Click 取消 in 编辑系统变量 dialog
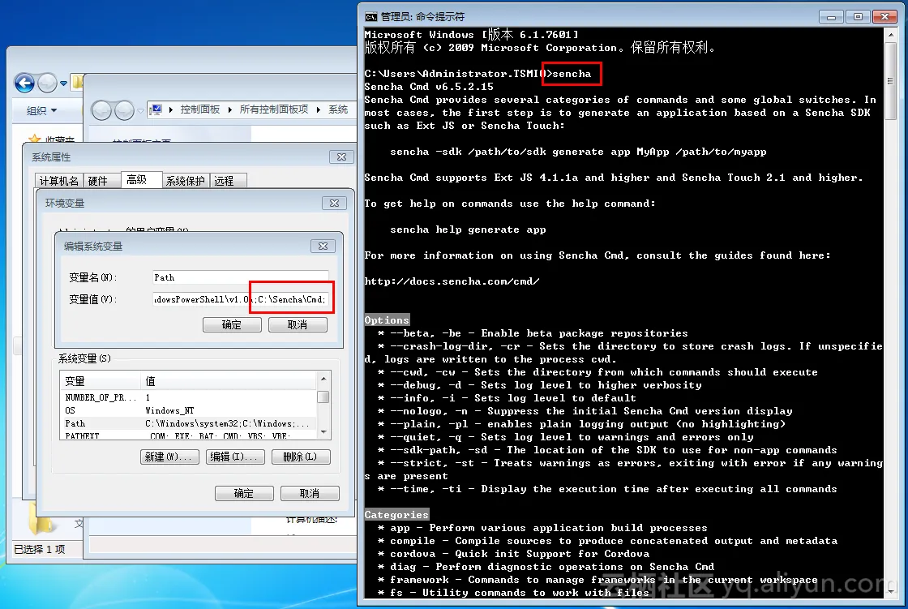Viewport: 908px width, 609px height. click(298, 325)
